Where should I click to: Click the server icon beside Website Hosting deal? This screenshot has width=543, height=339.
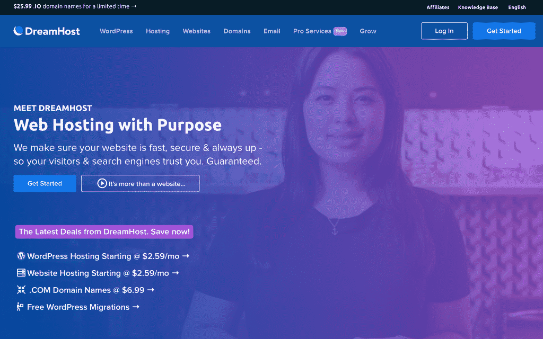tap(21, 273)
